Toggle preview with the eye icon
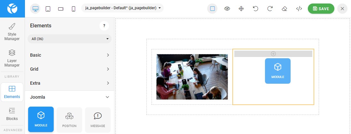This screenshot has height=134, width=351. [x=227, y=9]
